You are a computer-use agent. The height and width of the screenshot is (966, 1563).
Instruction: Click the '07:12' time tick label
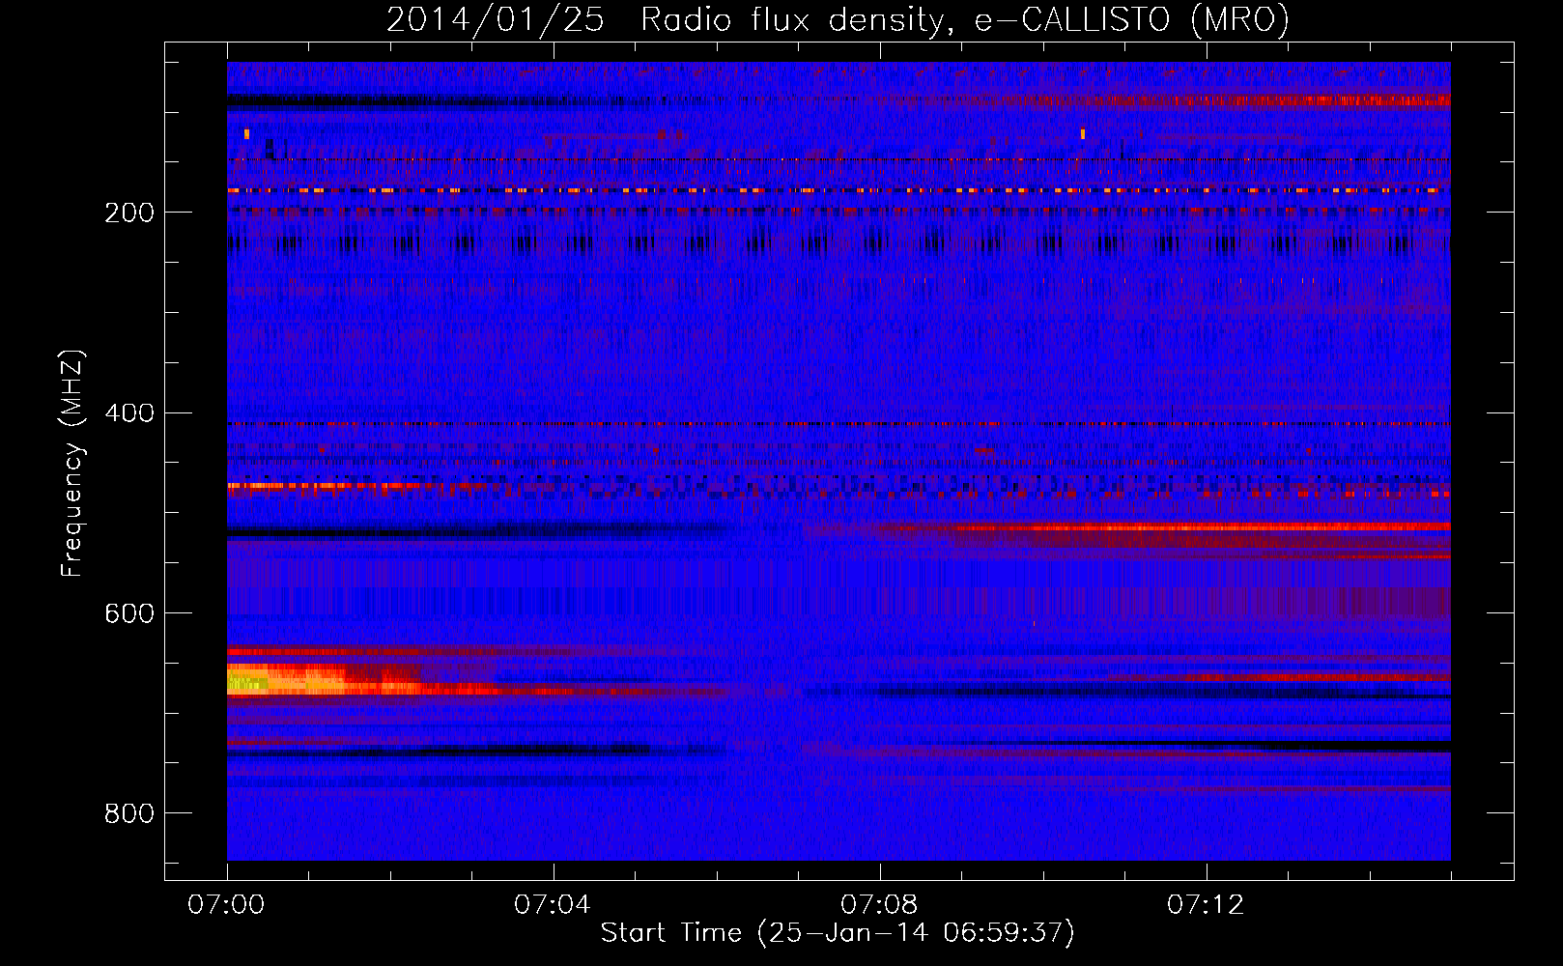pos(1206,904)
